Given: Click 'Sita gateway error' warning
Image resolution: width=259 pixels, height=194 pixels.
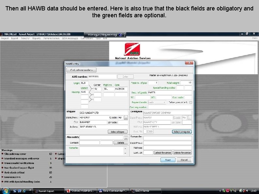Looking at the screenshot, I should point(15,154).
